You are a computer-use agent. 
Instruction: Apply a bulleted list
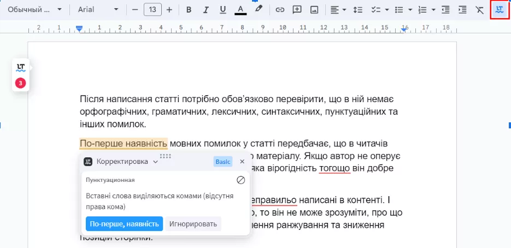click(x=399, y=10)
